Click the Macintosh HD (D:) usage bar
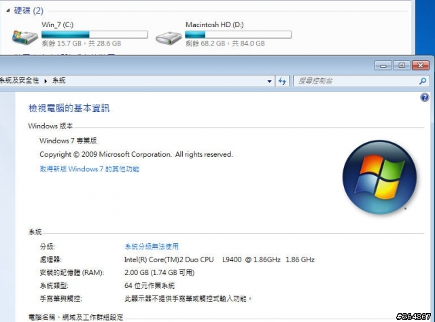Viewport: 435px width, 322px height. (239, 35)
